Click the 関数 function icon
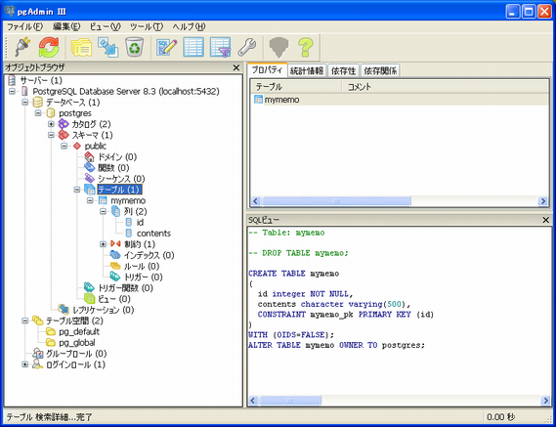The width and height of the screenshot is (556, 427). tap(89, 168)
